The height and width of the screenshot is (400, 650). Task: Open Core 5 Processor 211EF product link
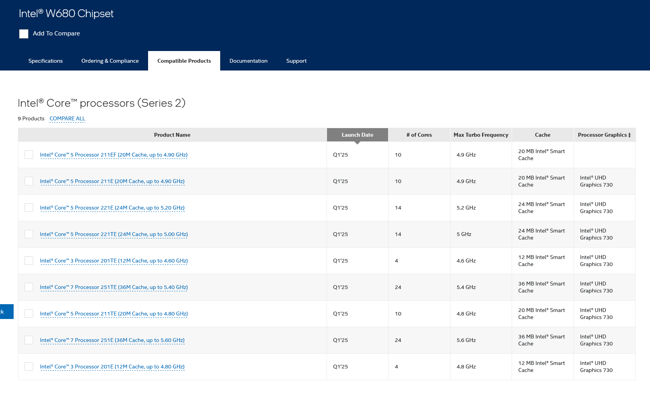(x=114, y=155)
